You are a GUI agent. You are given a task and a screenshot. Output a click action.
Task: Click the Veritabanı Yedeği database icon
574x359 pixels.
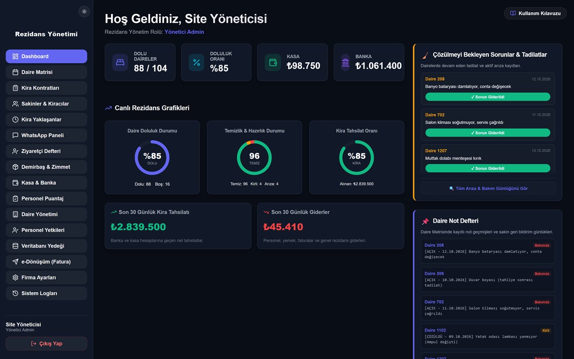tap(15, 246)
